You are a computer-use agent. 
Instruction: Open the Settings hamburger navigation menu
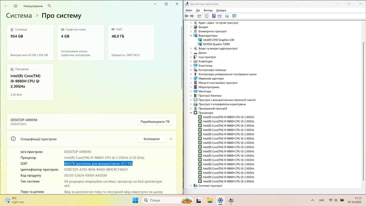click(x=15, y=6)
